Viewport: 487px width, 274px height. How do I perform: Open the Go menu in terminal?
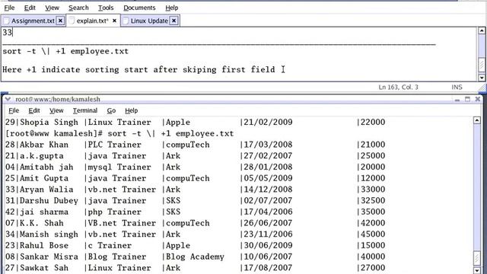pos(111,110)
